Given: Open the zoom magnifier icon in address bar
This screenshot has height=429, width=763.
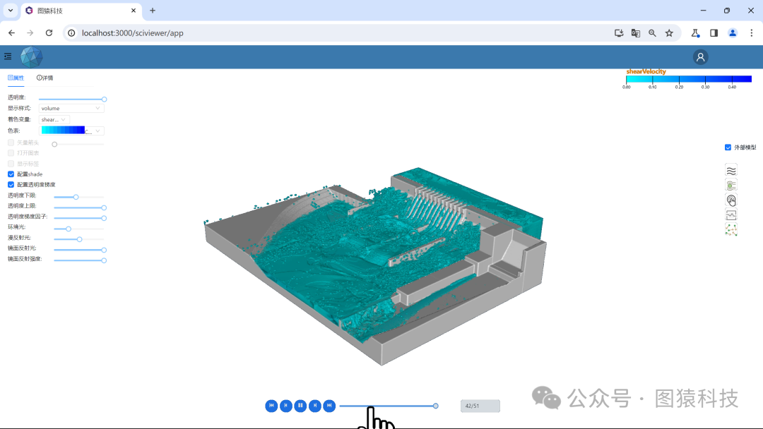Looking at the screenshot, I should pyautogui.click(x=652, y=33).
